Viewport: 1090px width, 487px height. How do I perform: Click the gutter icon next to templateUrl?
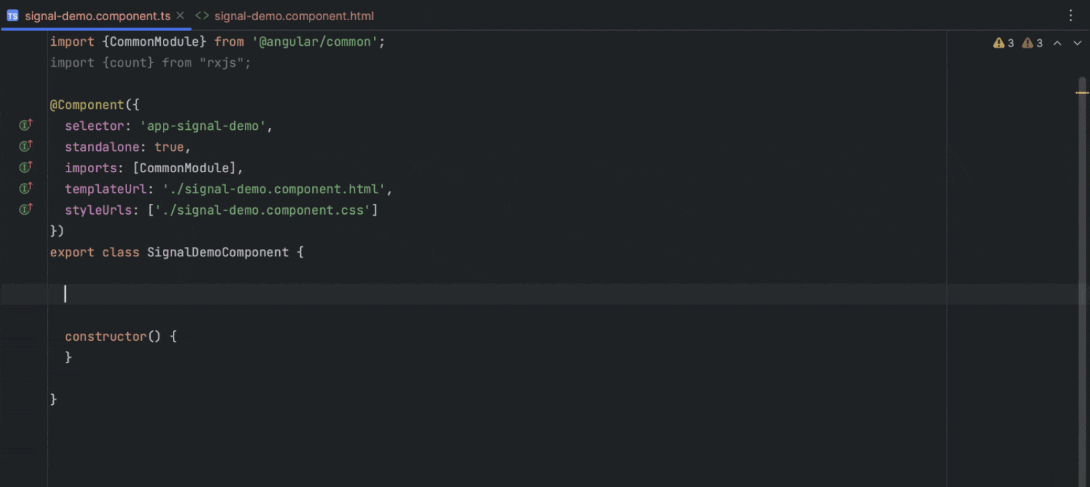(26, 188)
